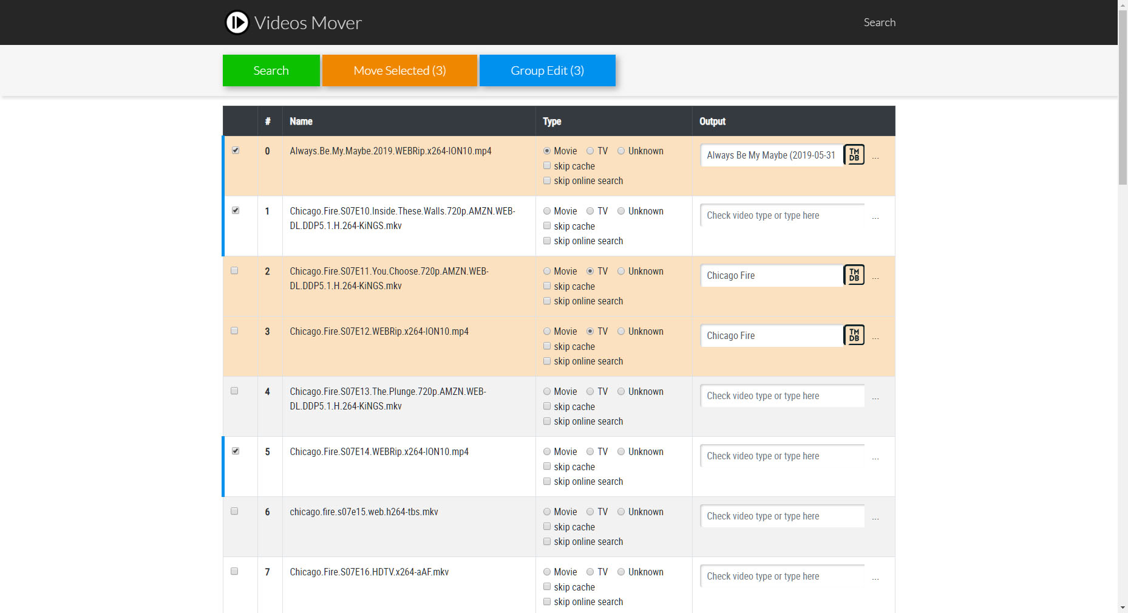Image resolution: width=1128 pixels, height=613 pixels.
Task: Set row 6 s07e15 type to Movie
Action: click(x=547, y=512)
